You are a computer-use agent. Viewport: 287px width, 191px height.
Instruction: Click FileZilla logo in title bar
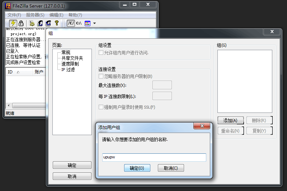[8, 6]
